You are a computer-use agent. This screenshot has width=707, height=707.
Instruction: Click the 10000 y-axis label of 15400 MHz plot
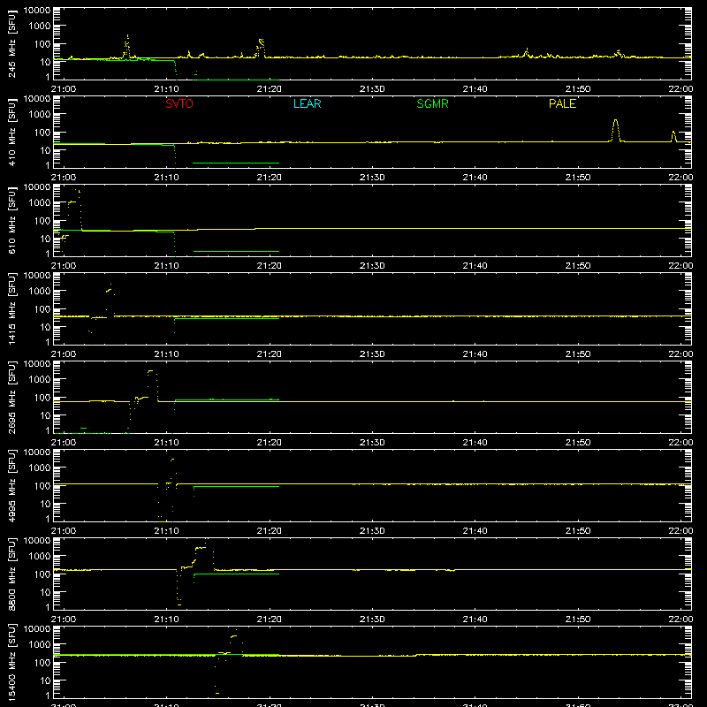[37, 629]
